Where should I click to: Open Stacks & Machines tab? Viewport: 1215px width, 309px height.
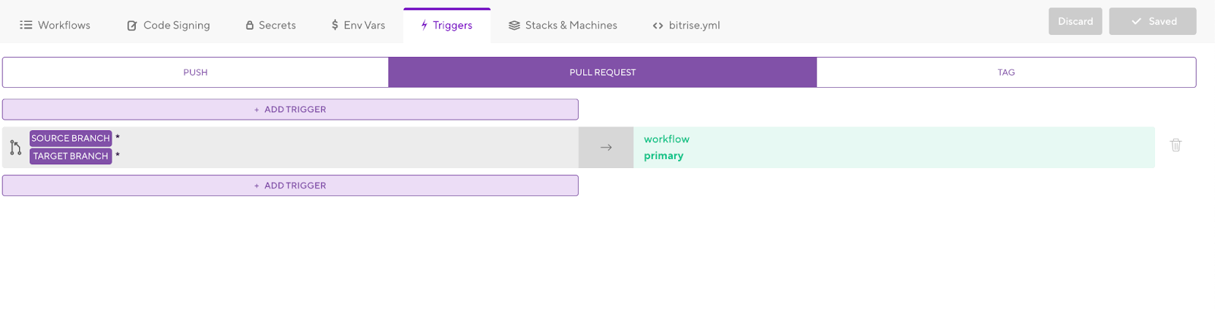coord(563,25)
